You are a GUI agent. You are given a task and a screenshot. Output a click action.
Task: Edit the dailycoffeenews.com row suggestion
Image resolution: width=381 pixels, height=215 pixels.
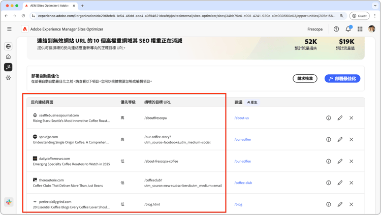pyautogui.click(x=340, y=161)
